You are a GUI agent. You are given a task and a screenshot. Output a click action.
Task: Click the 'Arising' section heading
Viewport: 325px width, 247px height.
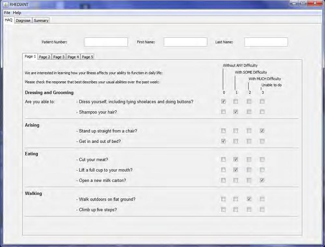tap(32, 125)
